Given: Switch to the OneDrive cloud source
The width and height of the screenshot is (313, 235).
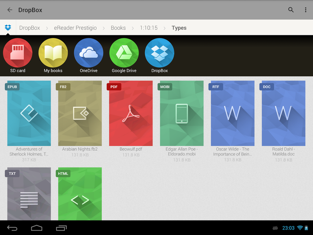Looking at the screenshot, I should point(88,55).
